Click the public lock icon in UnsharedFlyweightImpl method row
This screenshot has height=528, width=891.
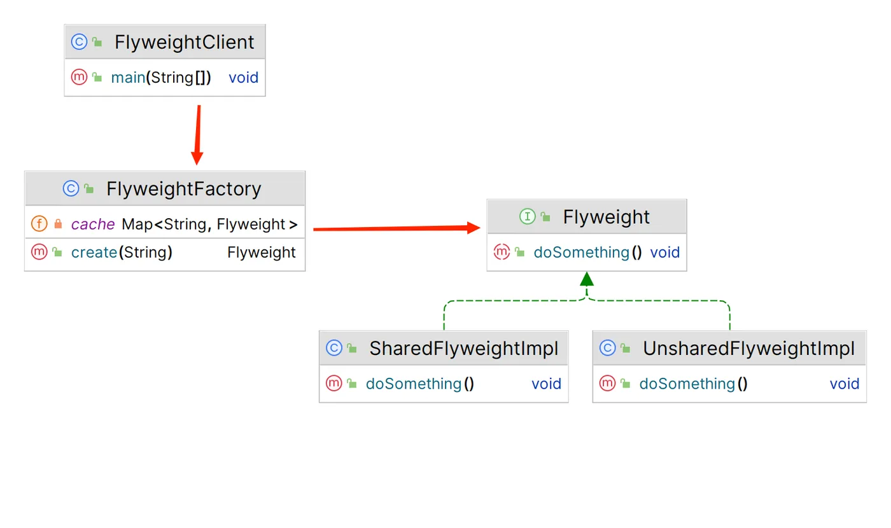(x=626, y=384)
